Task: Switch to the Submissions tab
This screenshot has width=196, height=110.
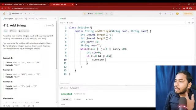Action: pos(42,19)
